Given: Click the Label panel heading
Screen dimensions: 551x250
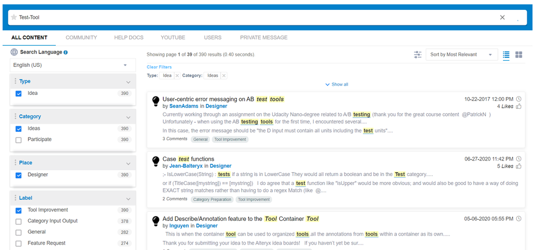Looking at the screenshot, I should [25, 198].
